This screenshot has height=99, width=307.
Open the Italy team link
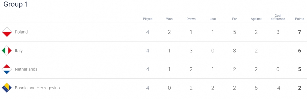click(19, 51)
